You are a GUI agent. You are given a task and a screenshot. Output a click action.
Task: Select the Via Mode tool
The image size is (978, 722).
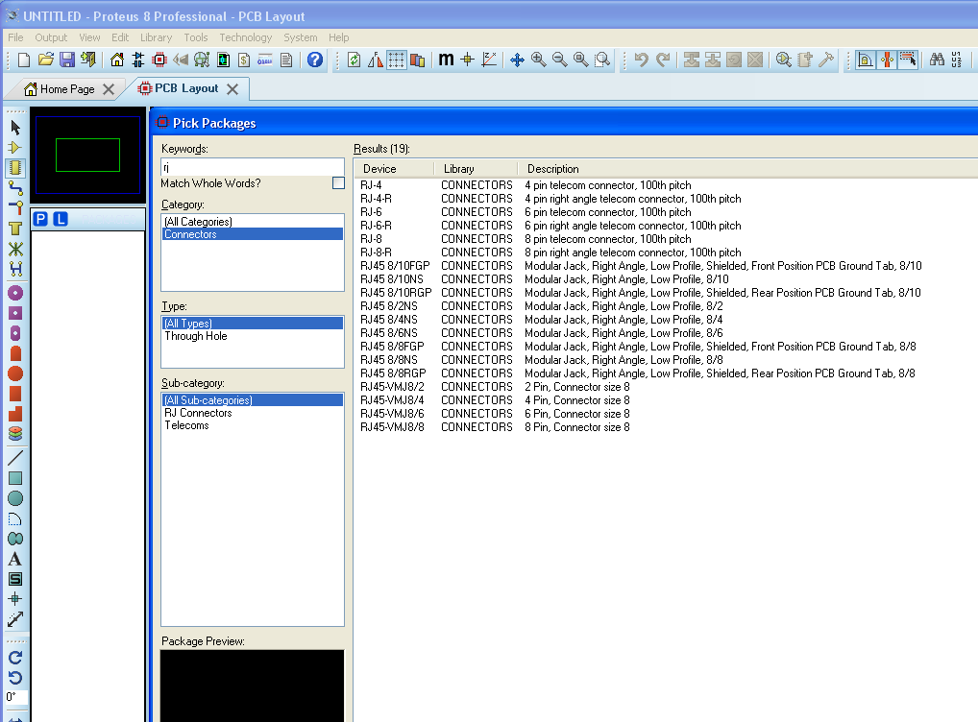point(15,208)
